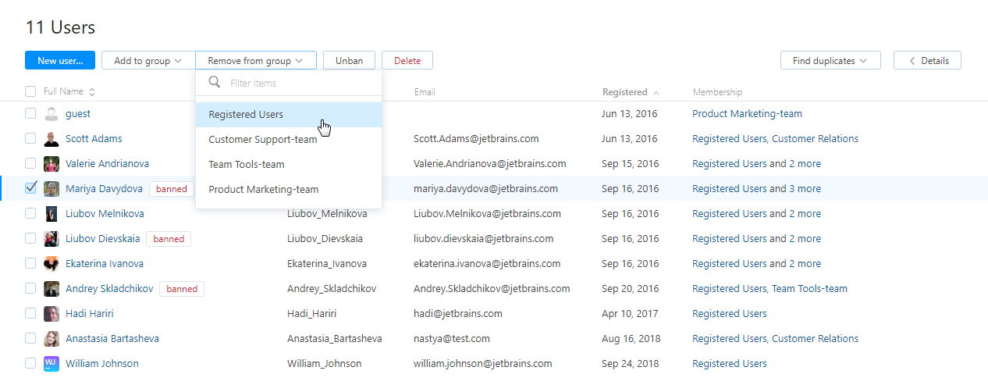Viewport: 988px width, 392px height.
Task: Click the banned tag next to Liubov Dievskaia
Action: [169, 239]
